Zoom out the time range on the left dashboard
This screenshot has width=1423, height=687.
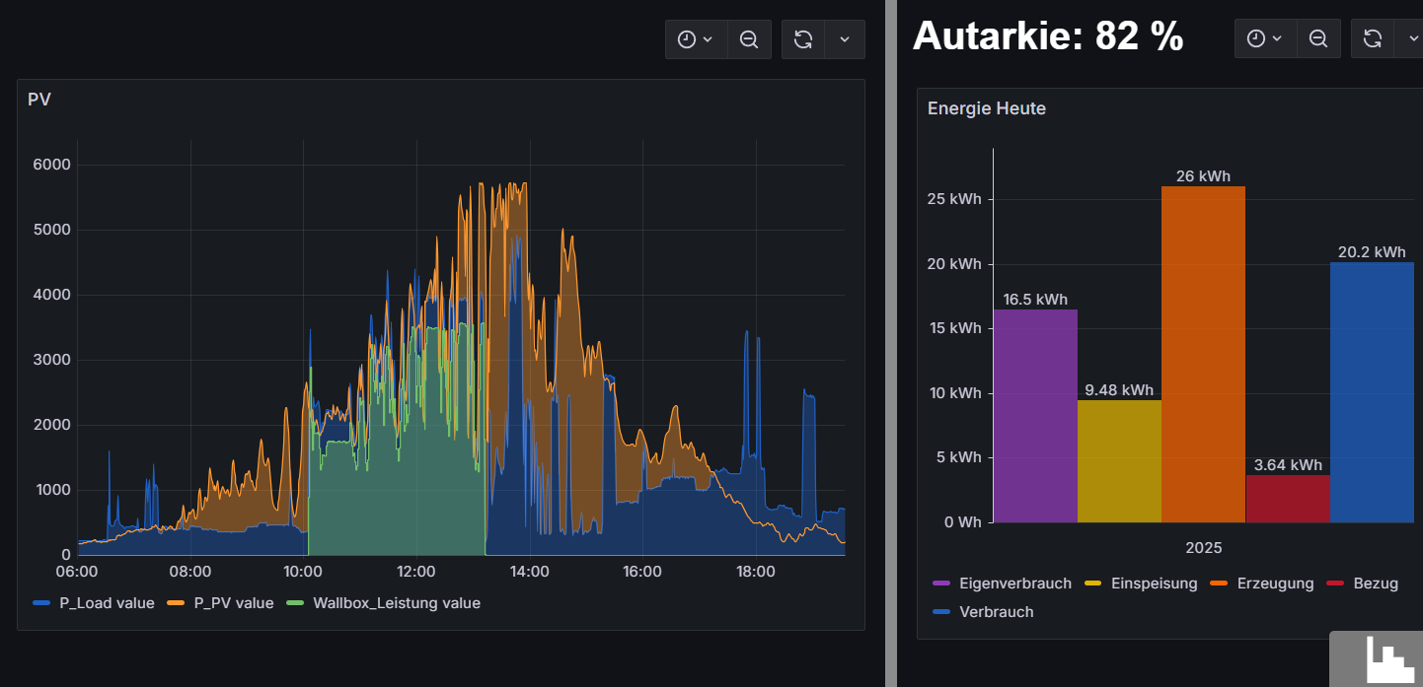click(749, 39)
